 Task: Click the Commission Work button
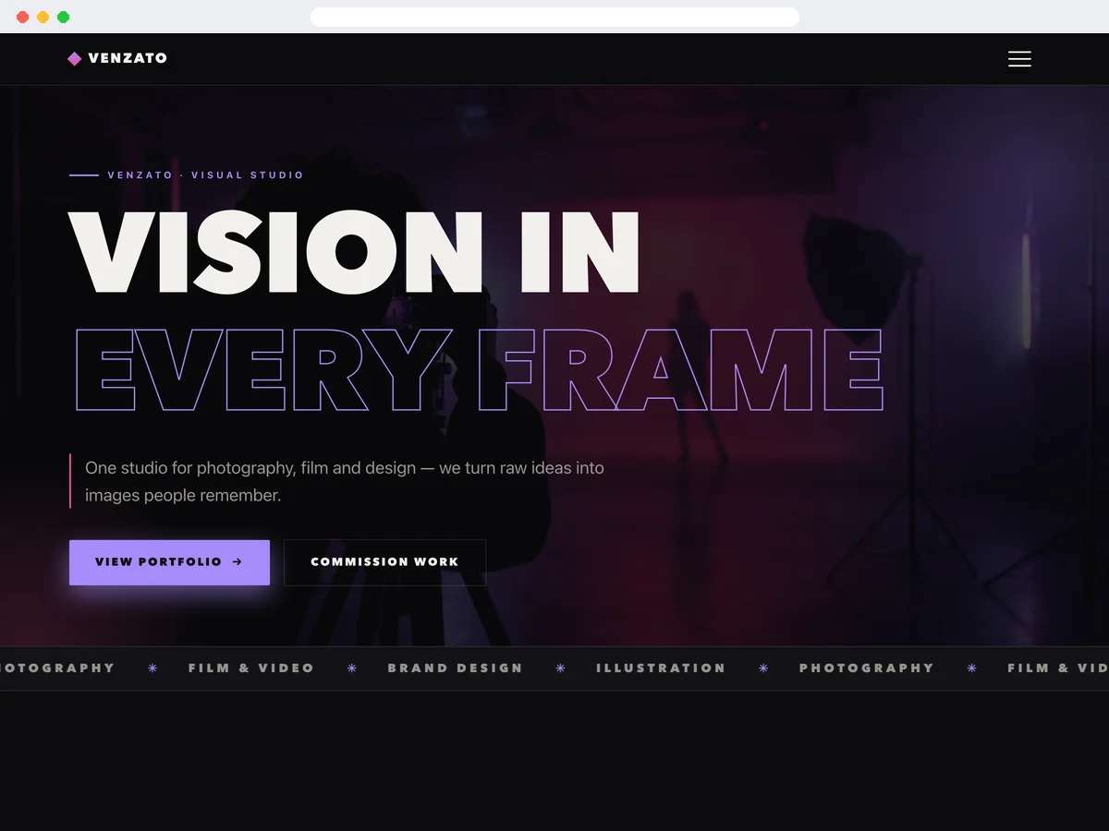point(384,562)
